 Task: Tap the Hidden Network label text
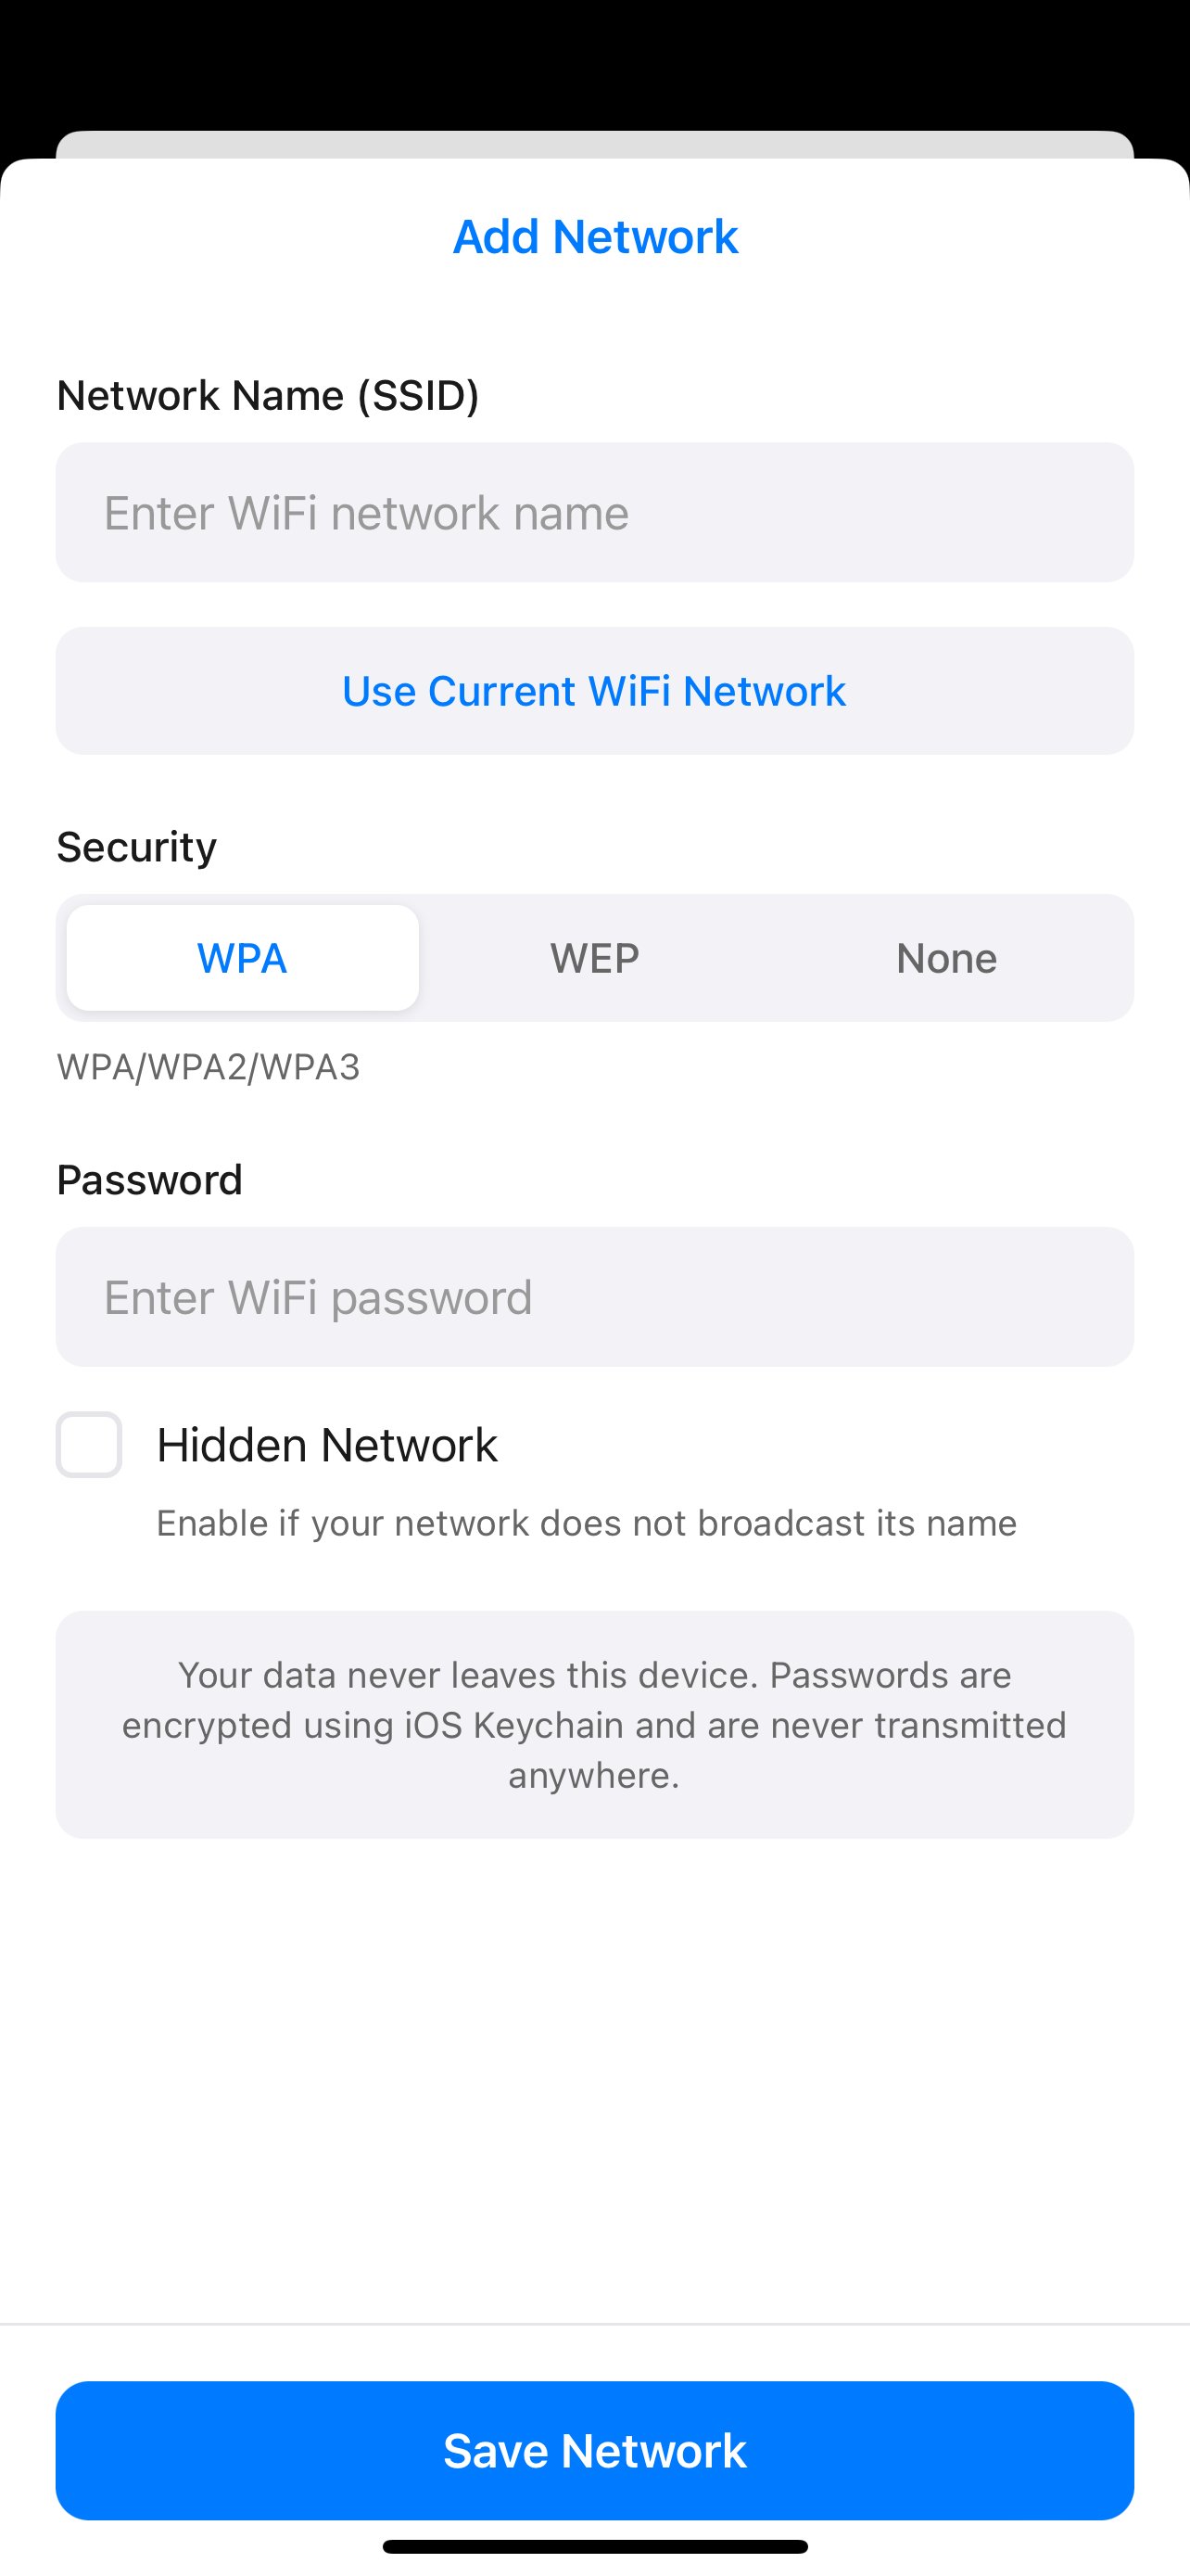click(x=327, y=1445)
